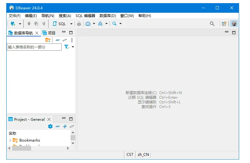
Task: Click the CST timezone status entry
Action: click(130, 155)
